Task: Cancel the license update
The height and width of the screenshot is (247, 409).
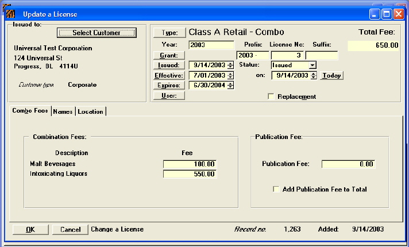Action: 70,229
